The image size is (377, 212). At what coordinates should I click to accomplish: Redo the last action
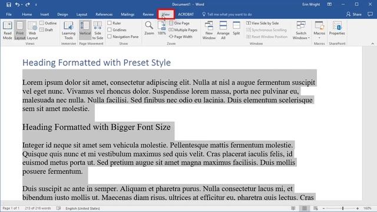click(28, 5)
